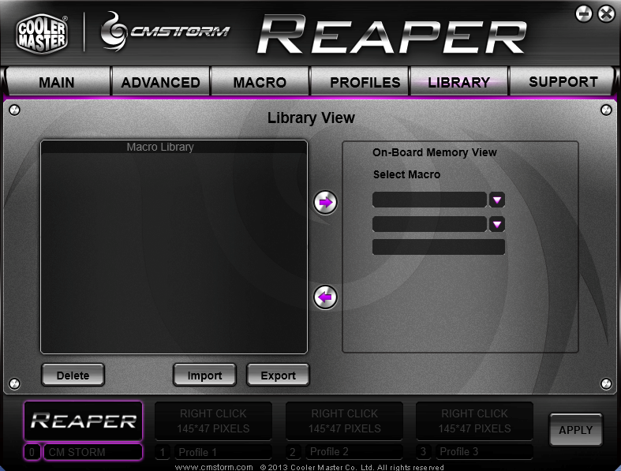Select the Profile 1 image slot
621x471 pixels.
tap(213, 421)
